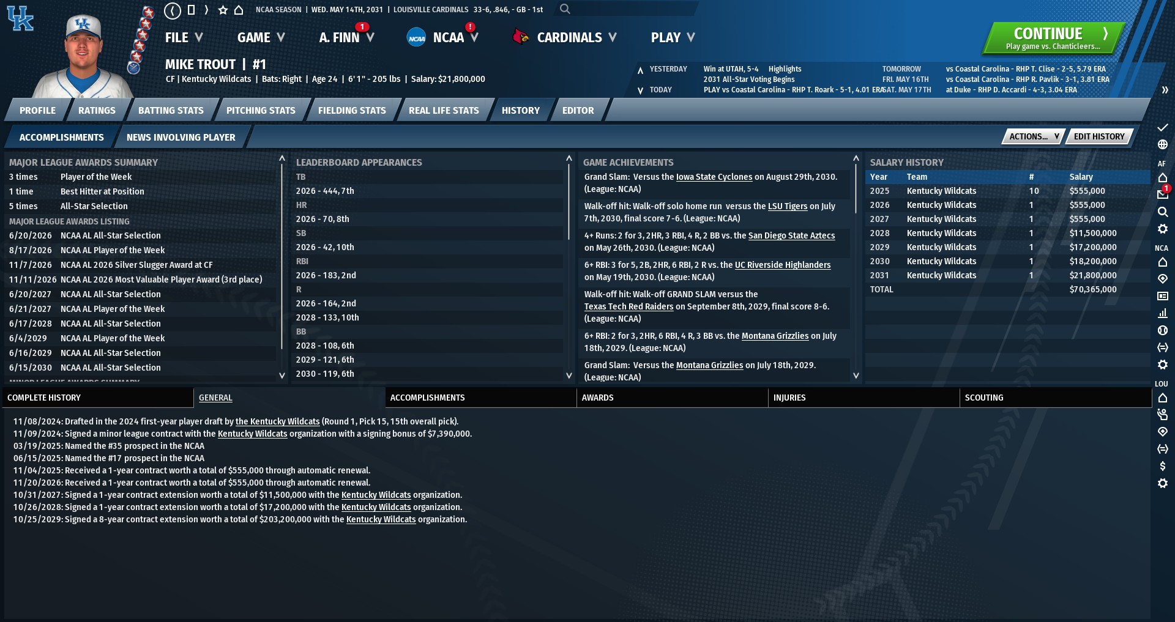
Task: Click the star bookmark icon in top bar
Action: click(223, 10)
